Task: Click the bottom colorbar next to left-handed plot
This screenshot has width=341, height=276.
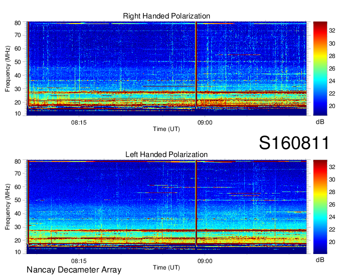Action: point(320,207)
